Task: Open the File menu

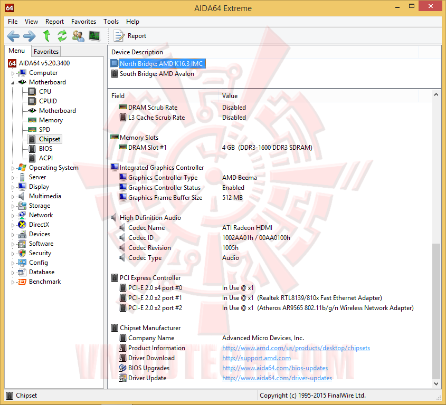Action: pos(13,22)
